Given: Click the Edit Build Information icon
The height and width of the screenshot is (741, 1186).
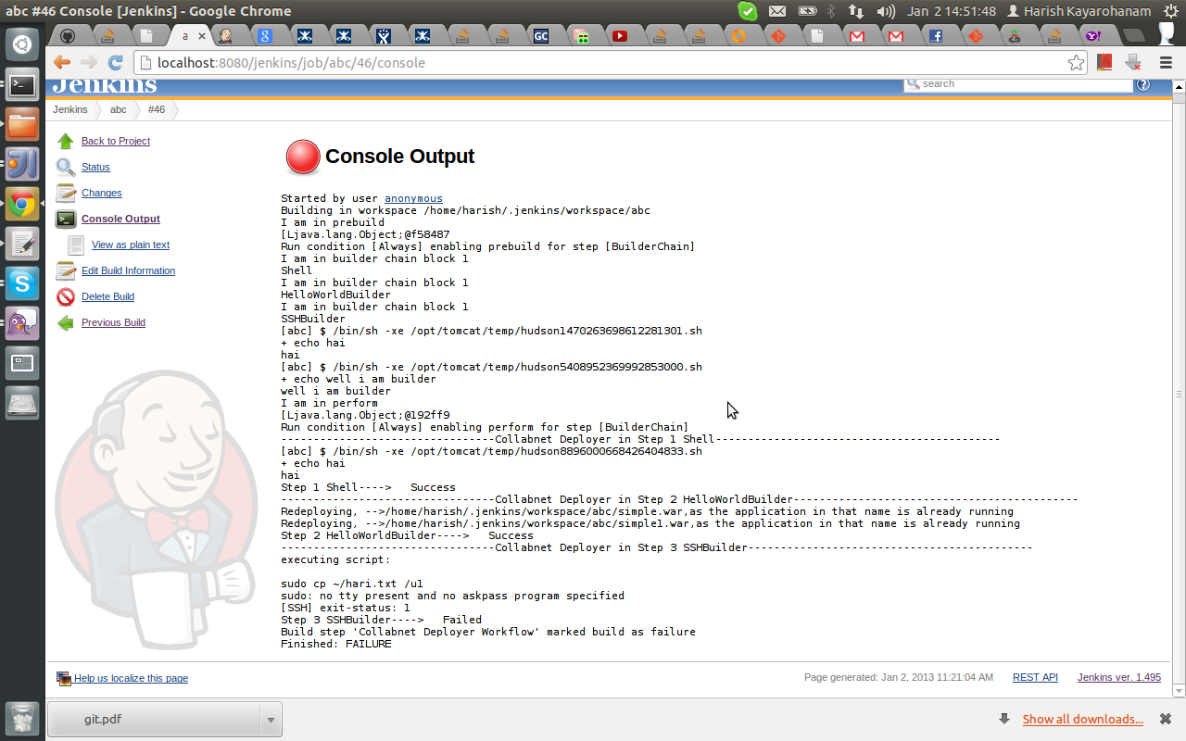Looking at the screenshot, I should pos(65,270).
